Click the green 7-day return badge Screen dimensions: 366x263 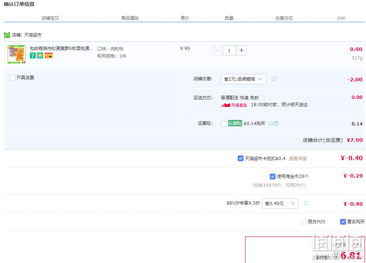coord(33,55)
